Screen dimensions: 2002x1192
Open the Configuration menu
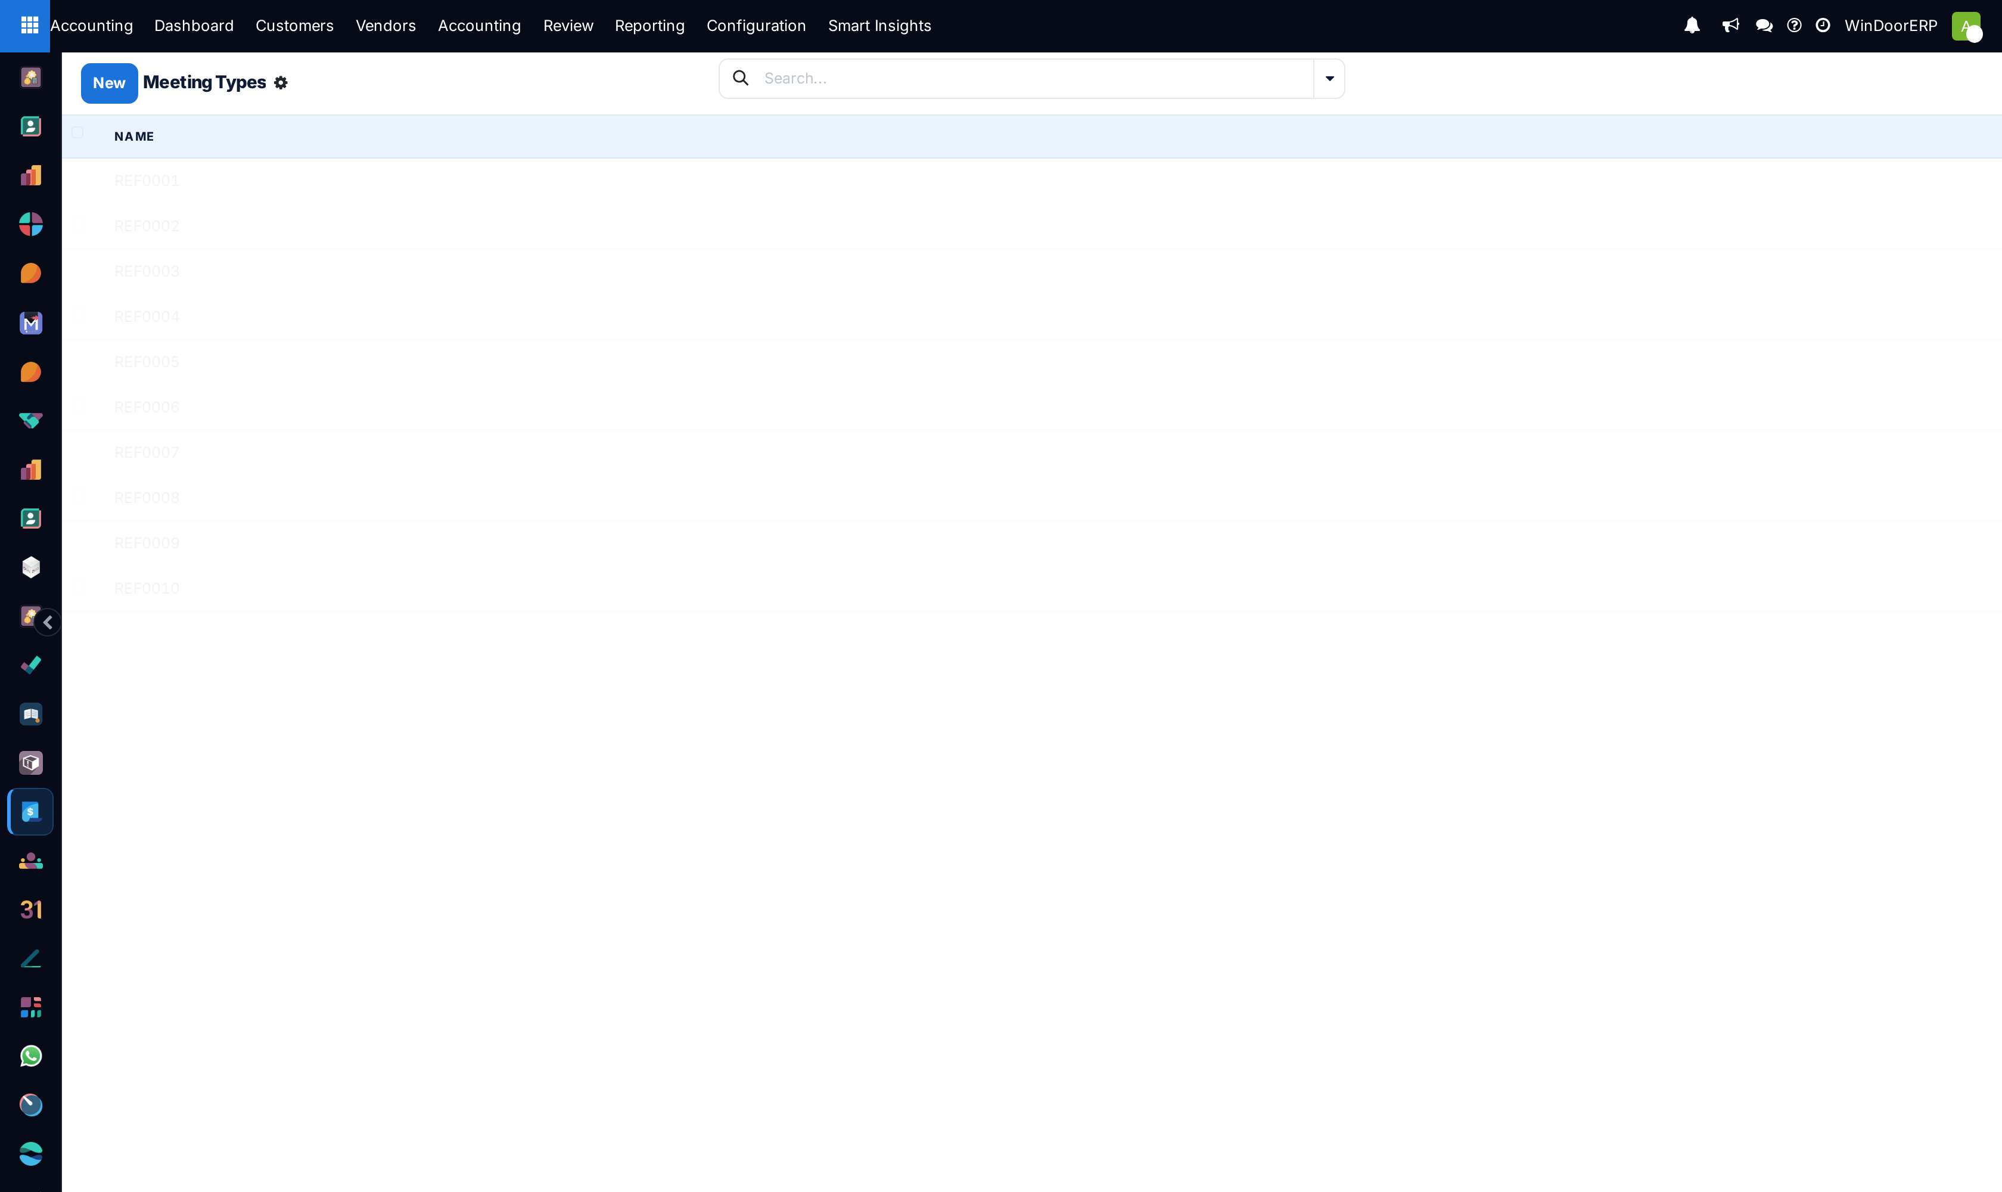pos(756,26)
